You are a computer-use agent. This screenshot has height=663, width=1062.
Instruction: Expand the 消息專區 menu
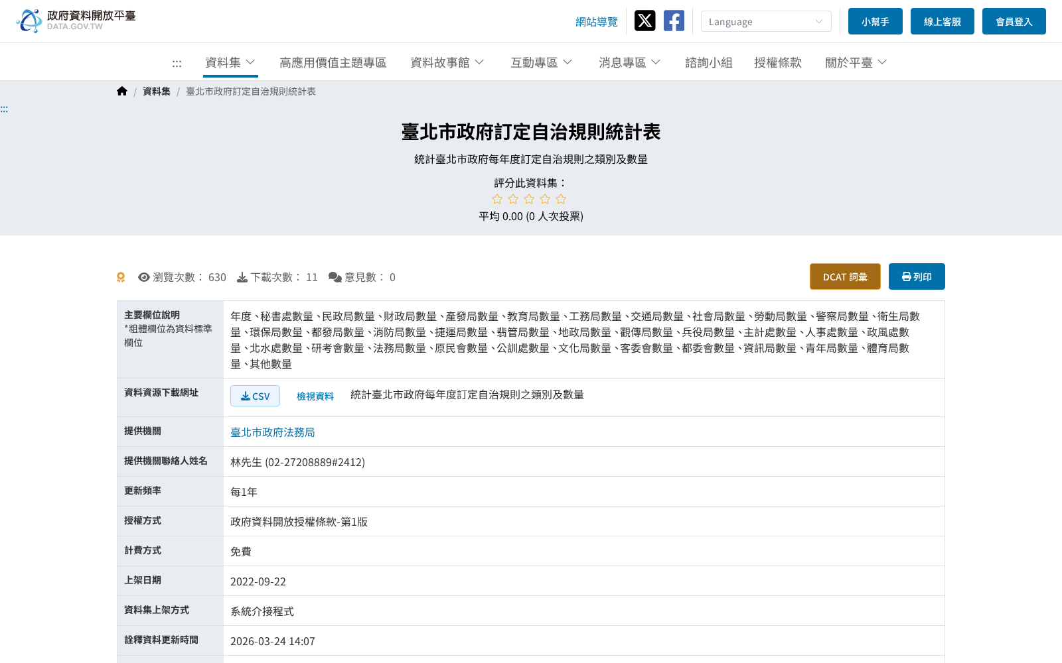click(630, 62)
